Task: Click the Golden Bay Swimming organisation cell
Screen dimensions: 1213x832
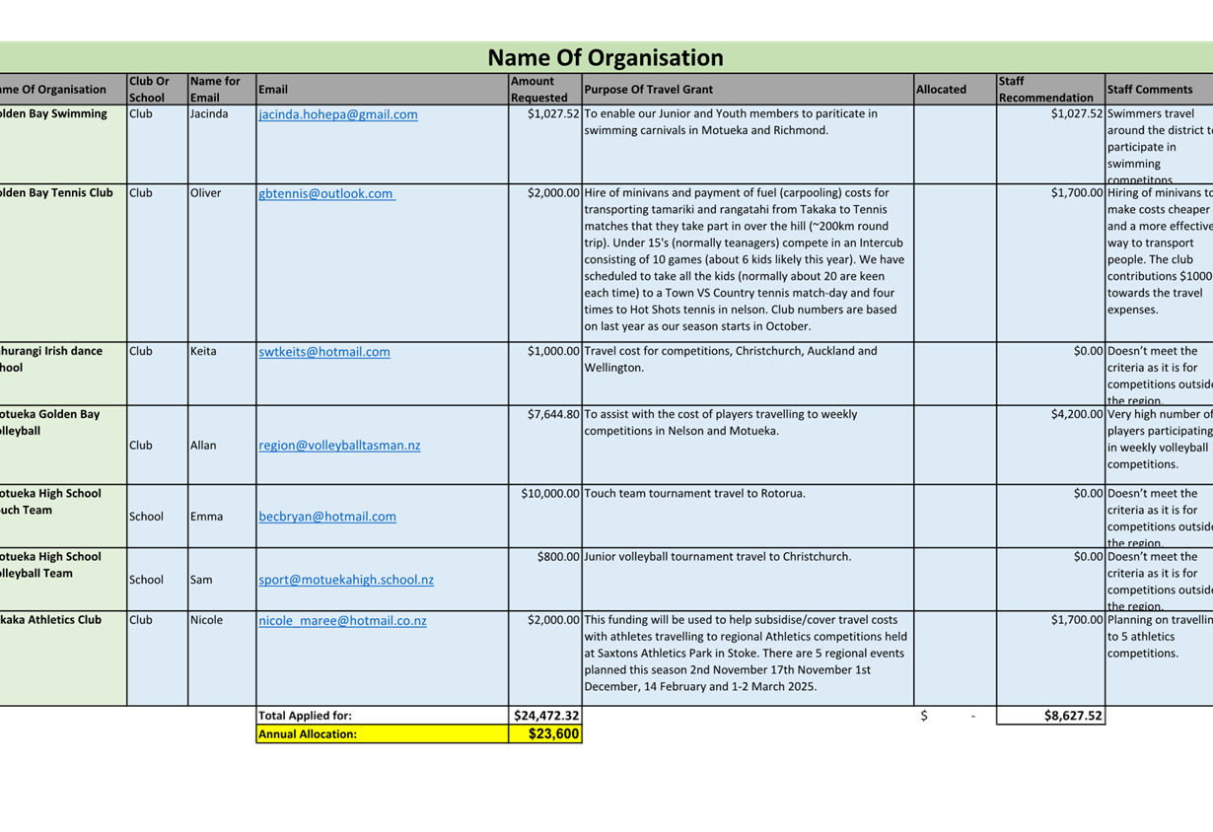Action: tap(63, 144)
